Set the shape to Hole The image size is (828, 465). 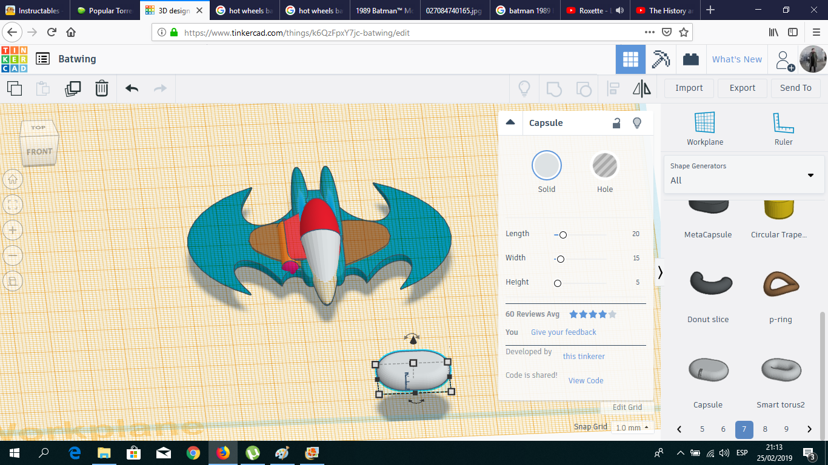[x=605, y=166]
